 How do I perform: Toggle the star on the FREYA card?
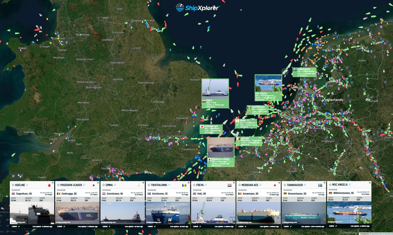194,185
